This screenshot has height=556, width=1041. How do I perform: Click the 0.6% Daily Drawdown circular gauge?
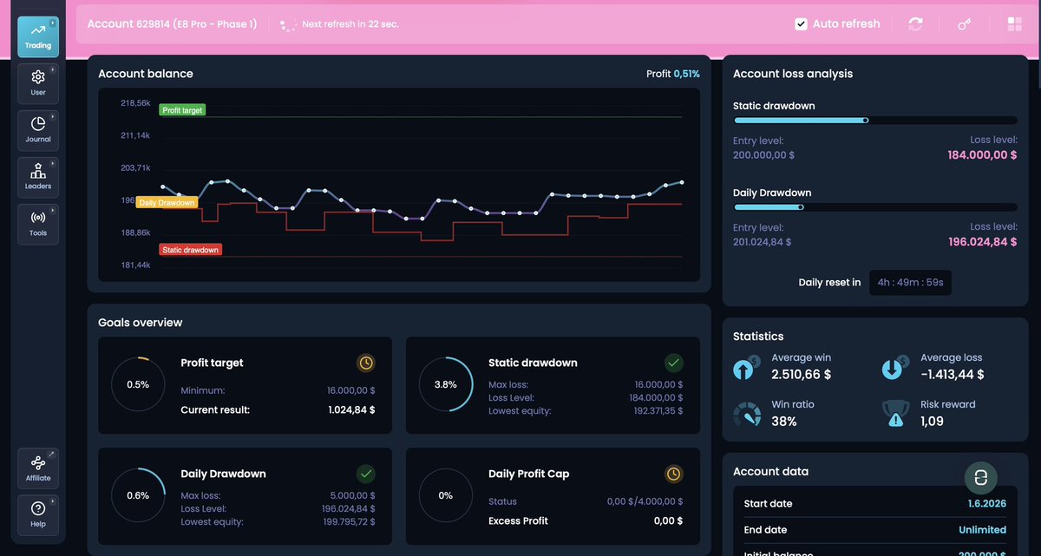click(137, 495)
